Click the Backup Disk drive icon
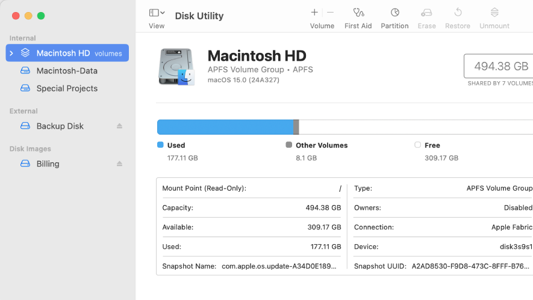This screenshot has height=300, width=533. pyautogui.click(x=25, y=126)
